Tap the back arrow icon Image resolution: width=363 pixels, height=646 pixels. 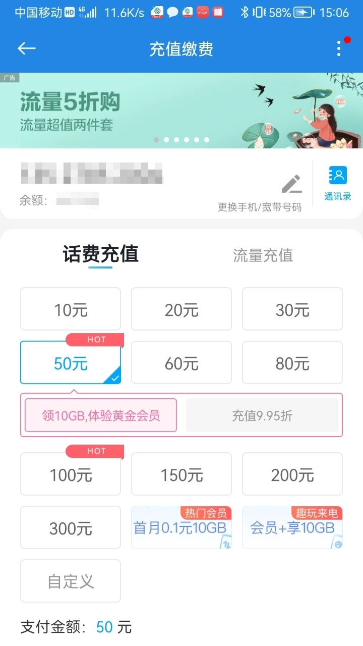(26, 48)
